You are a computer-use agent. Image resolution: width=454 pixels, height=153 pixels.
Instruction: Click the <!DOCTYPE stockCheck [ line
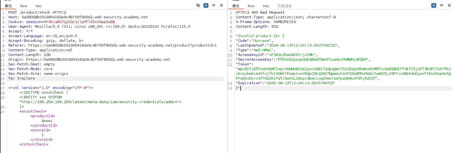point(44,92)
